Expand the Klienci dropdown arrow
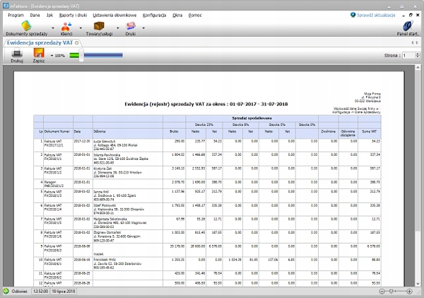Viewport: 424px width, 298px height. [81, 28]
